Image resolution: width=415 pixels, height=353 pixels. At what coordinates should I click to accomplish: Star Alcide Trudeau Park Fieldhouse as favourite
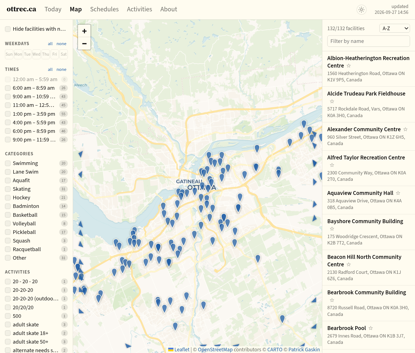point(332,101)
